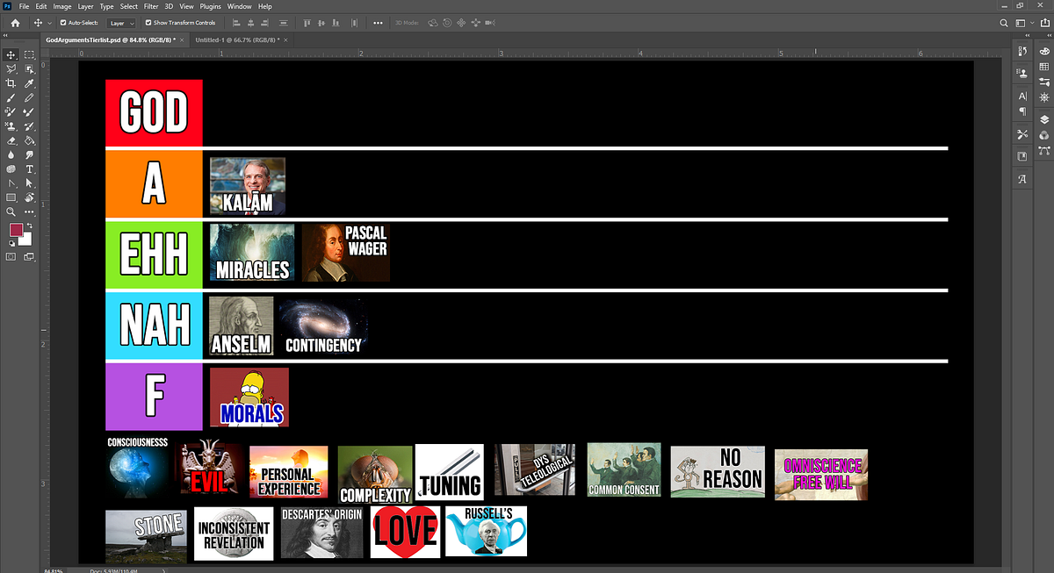Open the Swatches panel grid icon
This screenshot has height=573, width=1054.
pyautogui.click(x=1044, y=67)
